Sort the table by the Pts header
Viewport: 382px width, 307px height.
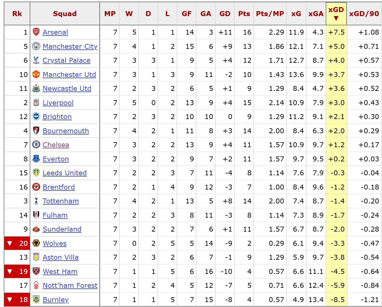point(244,13)
